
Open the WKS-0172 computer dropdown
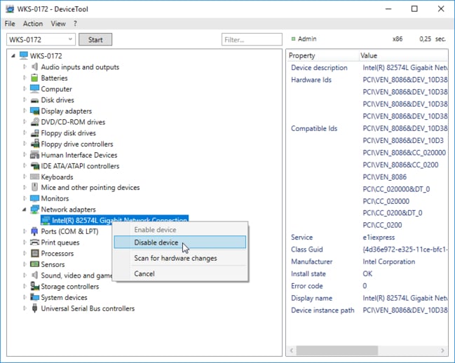click(69, 40)
